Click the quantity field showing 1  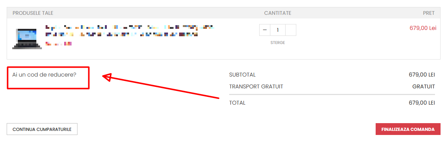[278, 30]
